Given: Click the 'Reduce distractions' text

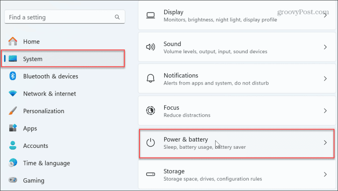Looking at the screenshot, I should click(187, 115).
